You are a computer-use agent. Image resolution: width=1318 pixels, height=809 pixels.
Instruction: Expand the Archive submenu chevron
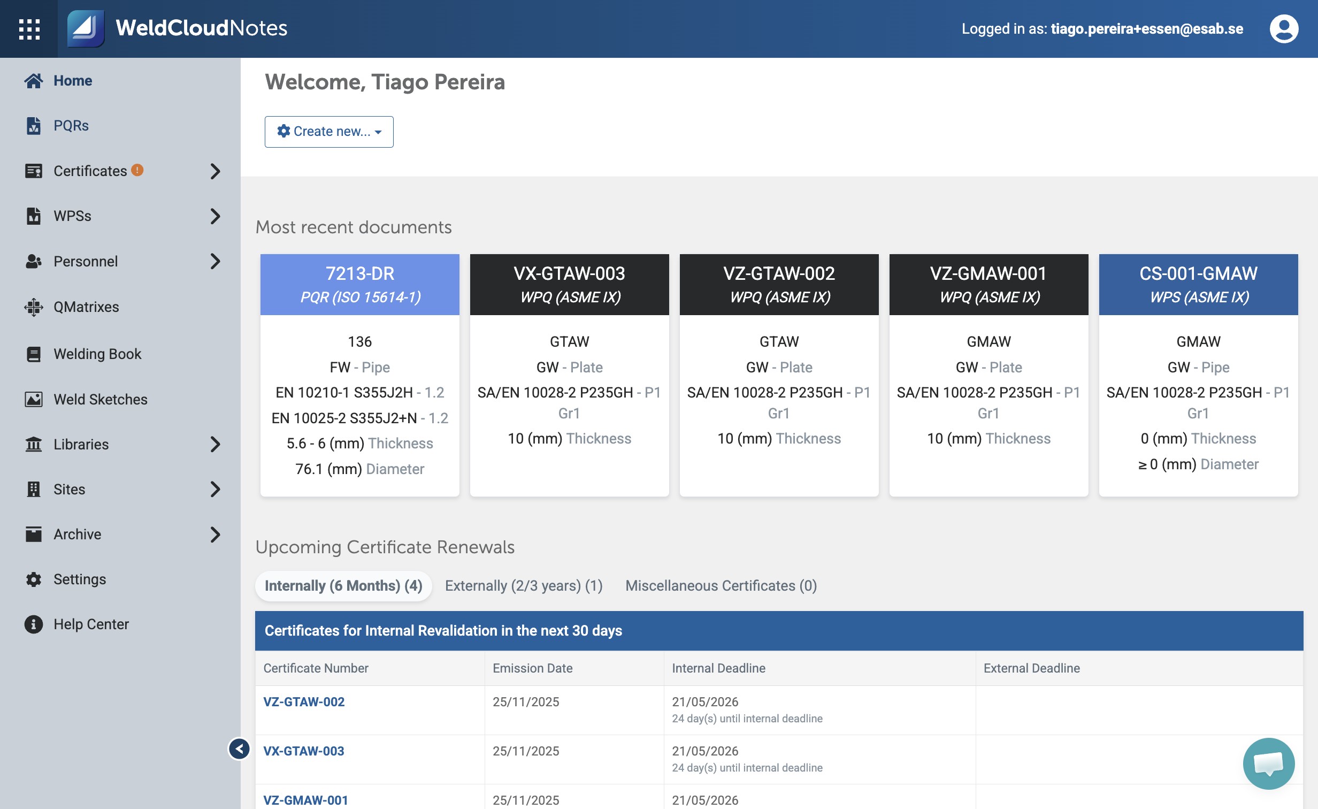215,535
